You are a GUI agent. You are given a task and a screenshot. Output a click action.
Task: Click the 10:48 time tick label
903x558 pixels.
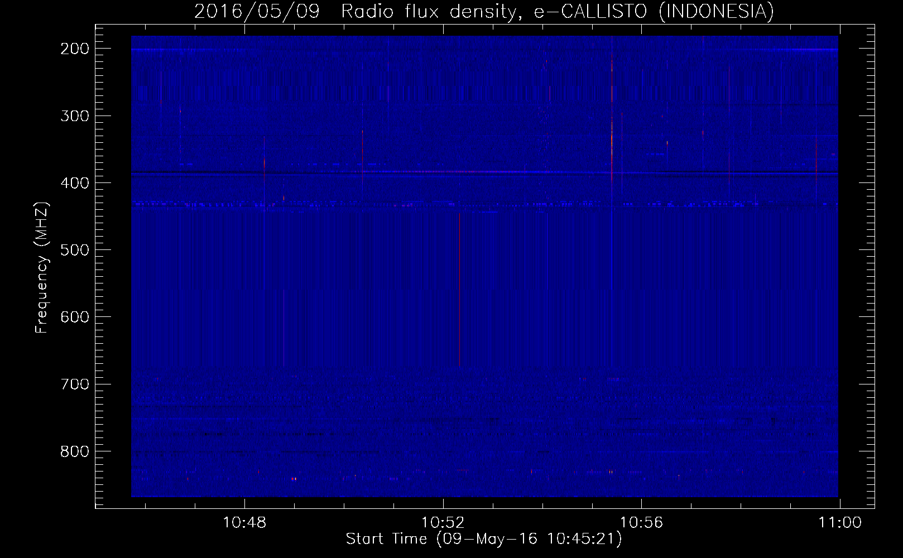tap(244, 523)
